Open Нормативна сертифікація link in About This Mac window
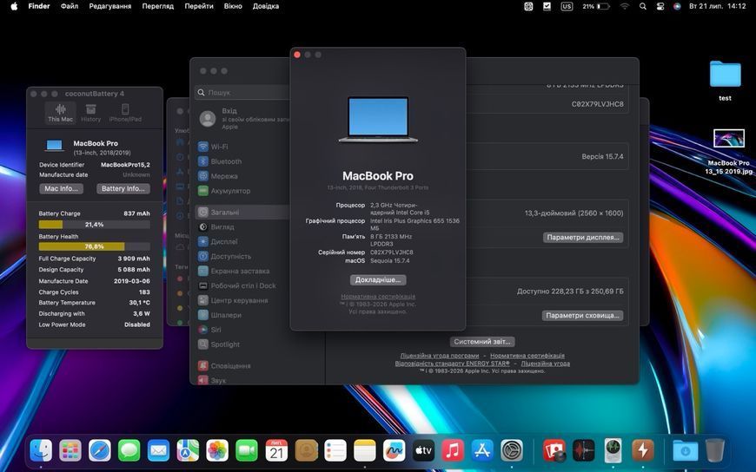This screenshot has height=472, width=756. (378, 297)
